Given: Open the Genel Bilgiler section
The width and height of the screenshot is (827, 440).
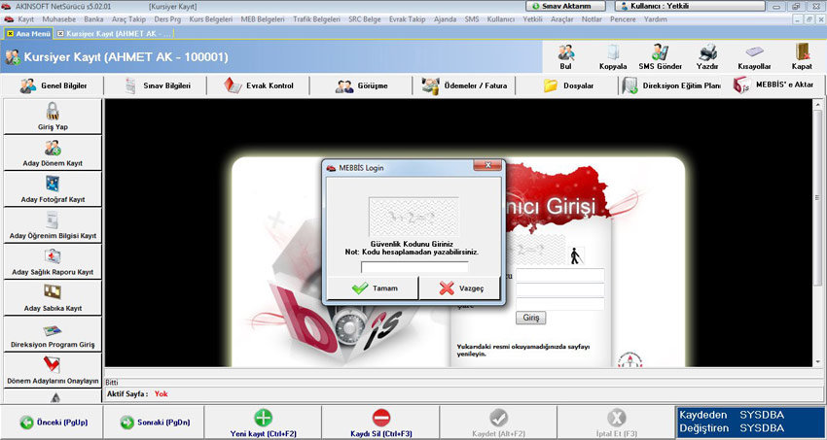Looking at the screenshot, I should [54, 85].
